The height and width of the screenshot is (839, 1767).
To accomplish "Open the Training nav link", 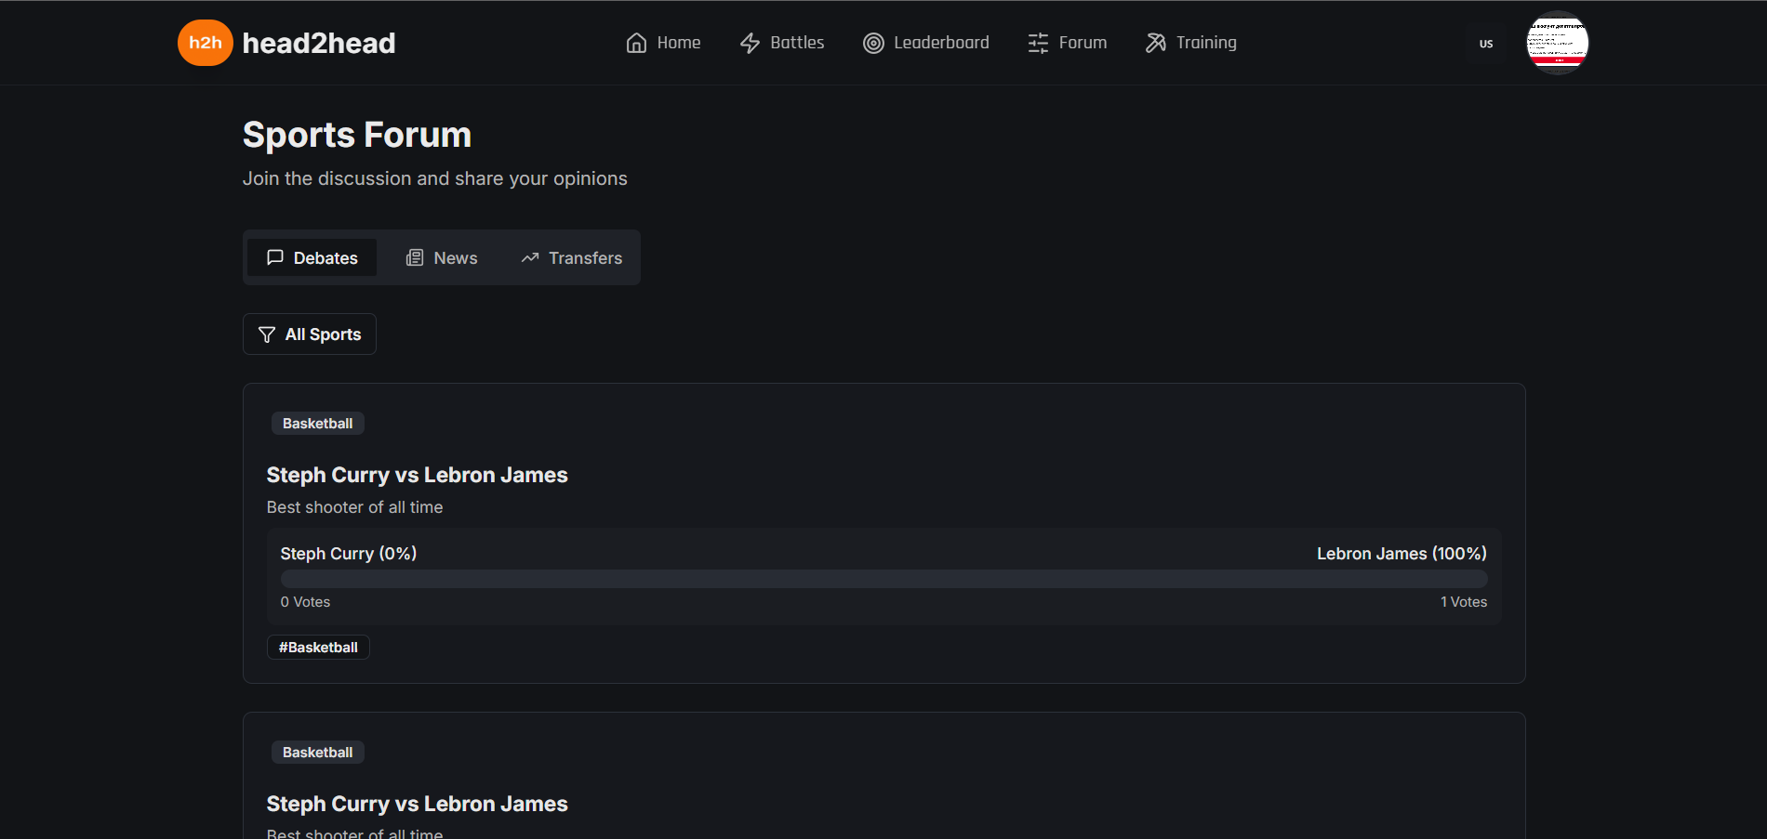I will pos(1191,43).
